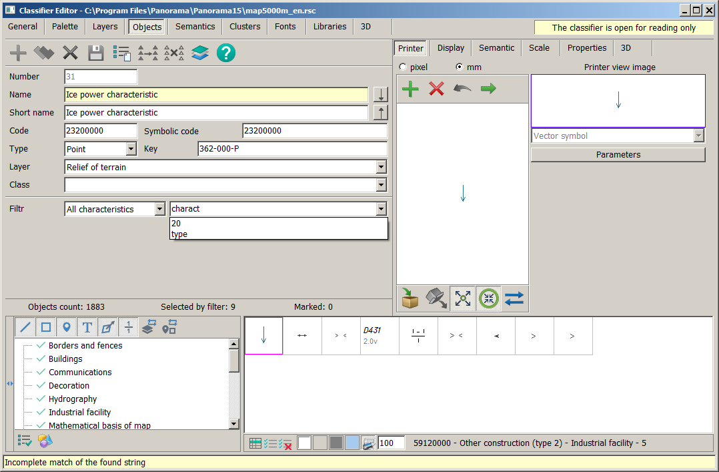Click the teal Help question mark icon
The height and width of the screenshot is (472, 719).
click(x=226, y=53)
